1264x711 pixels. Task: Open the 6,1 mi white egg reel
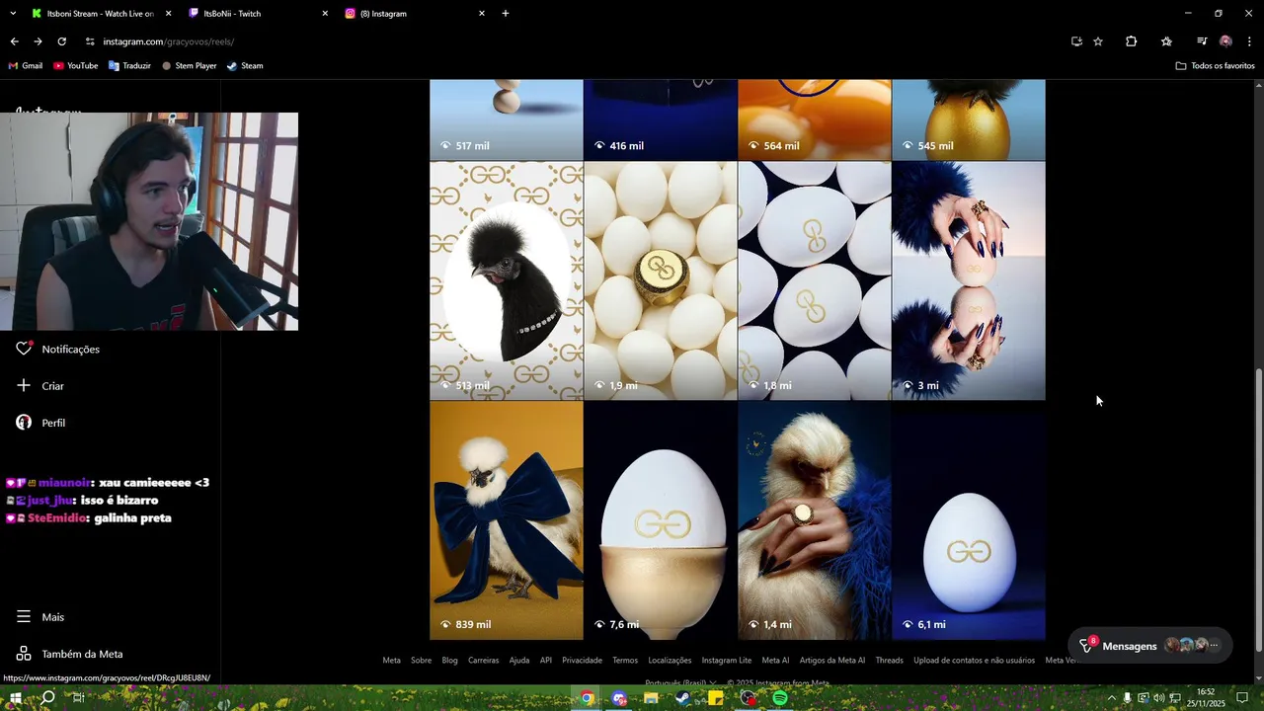(969, 520)
